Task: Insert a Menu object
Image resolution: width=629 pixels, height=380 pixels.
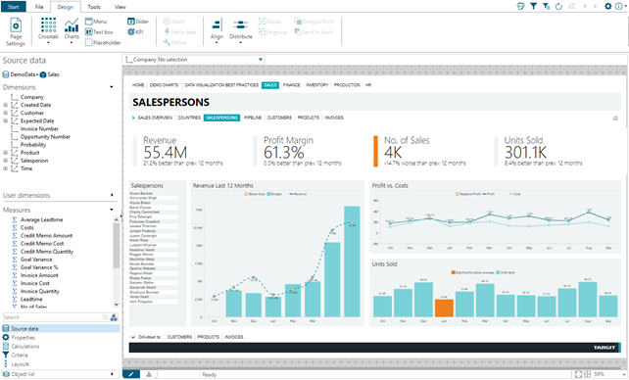Action: pyautogui.click(x=96, y=22)
